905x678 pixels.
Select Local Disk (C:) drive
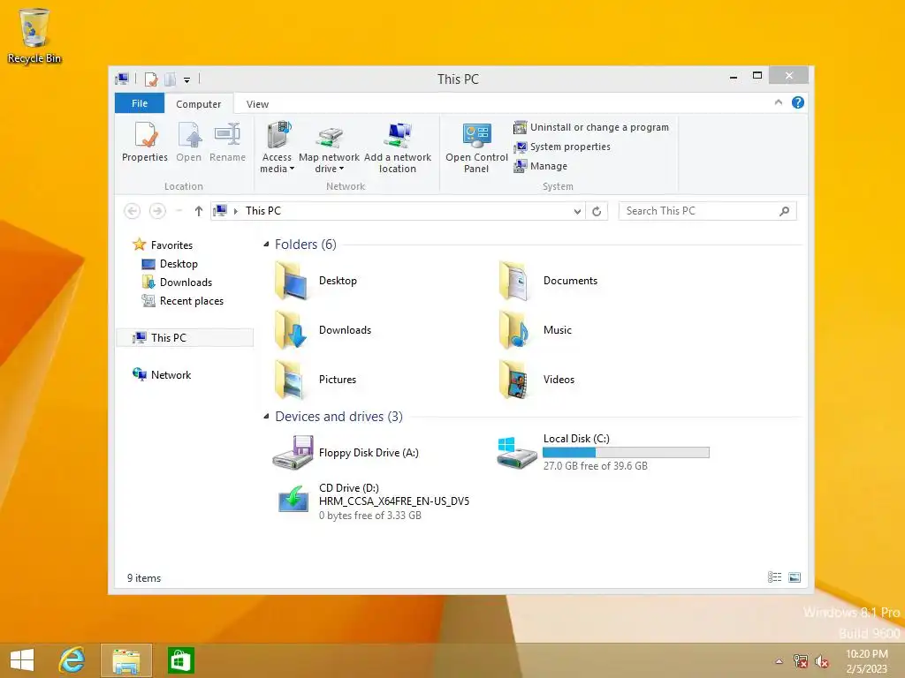pyautogui.click(x=603, y=453)
